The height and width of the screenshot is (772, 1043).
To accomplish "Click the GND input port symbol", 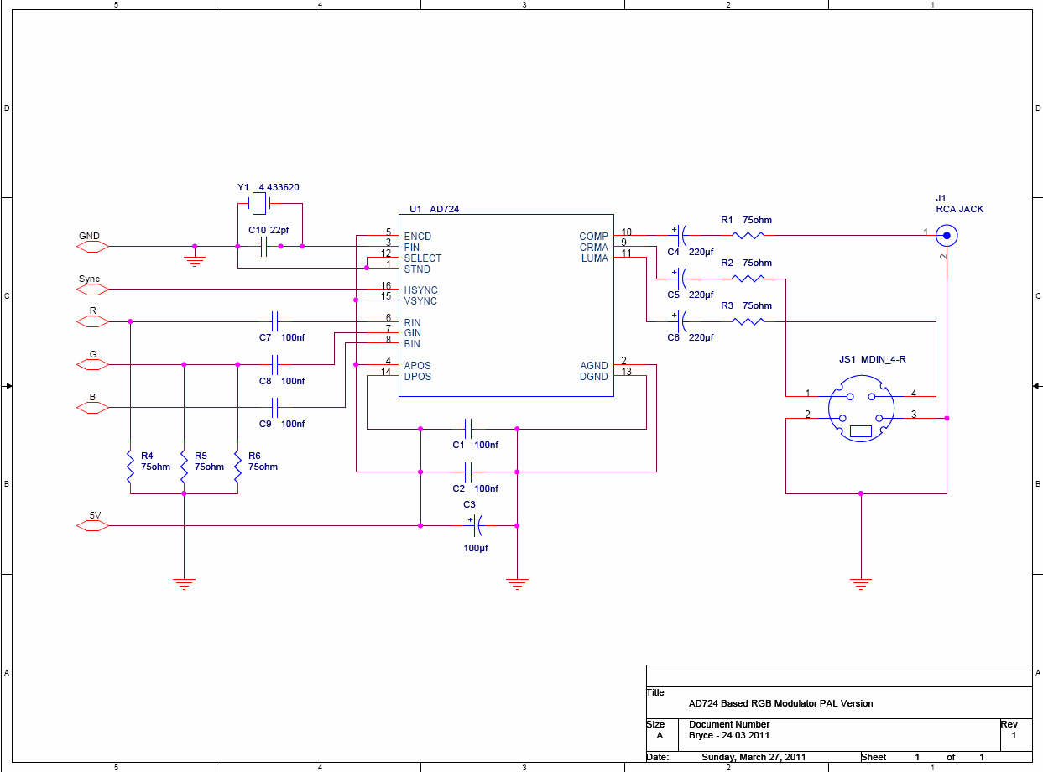I will click(93, 247).
